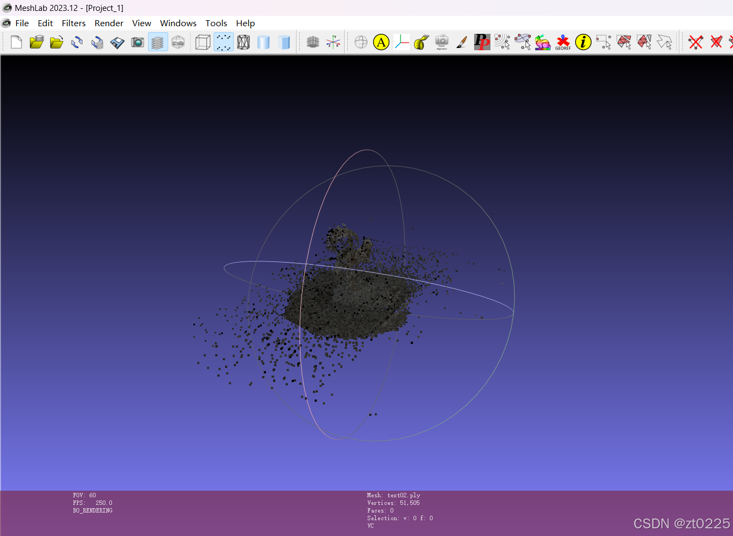This screenshot has width=733, height=536.
Task: Open the Tools menu
Action: coord(216,23)
